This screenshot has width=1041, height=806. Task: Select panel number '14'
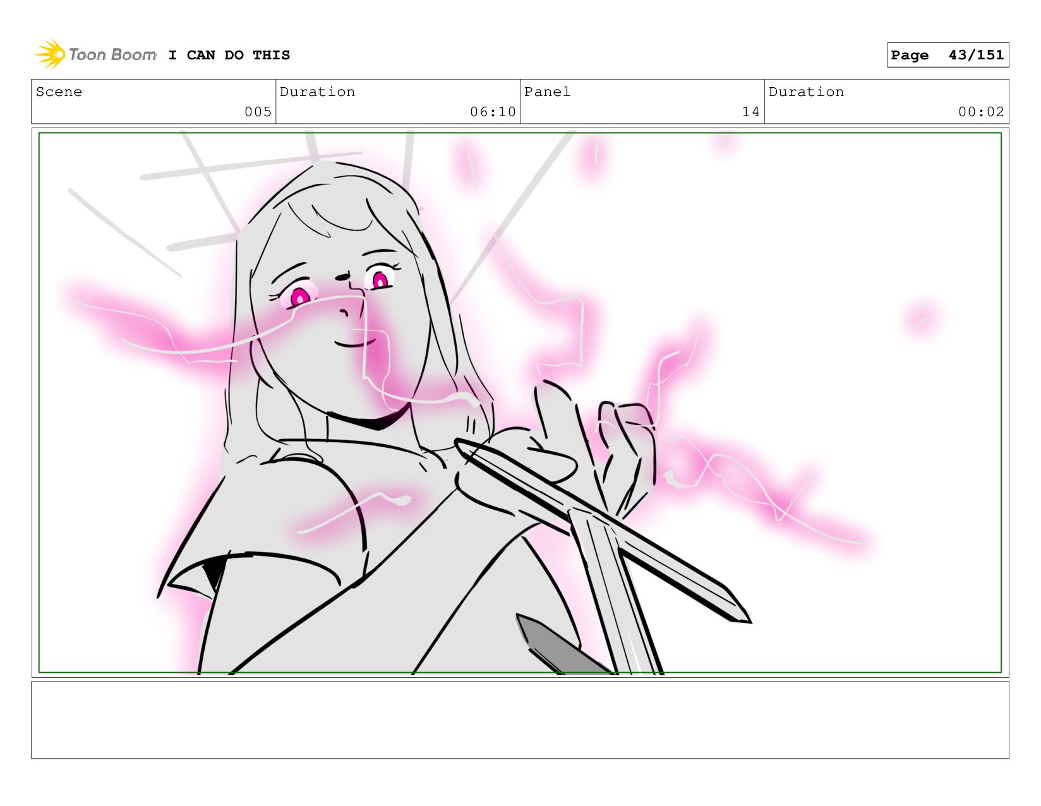[750, 112]
